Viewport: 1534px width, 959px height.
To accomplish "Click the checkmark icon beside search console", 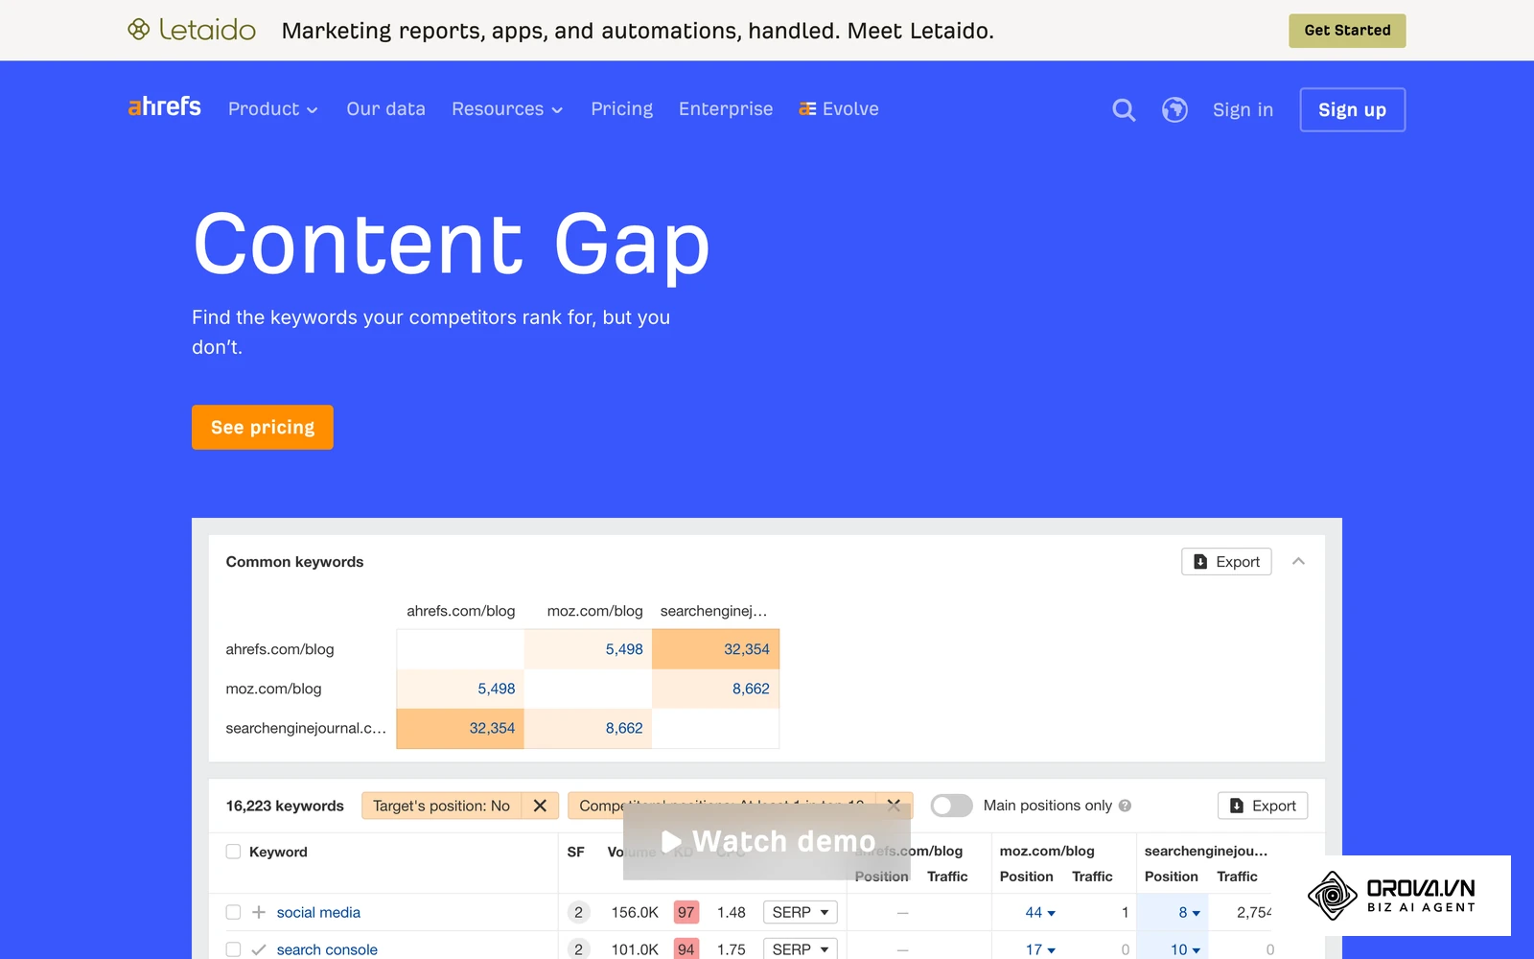I will pos(258,949).
